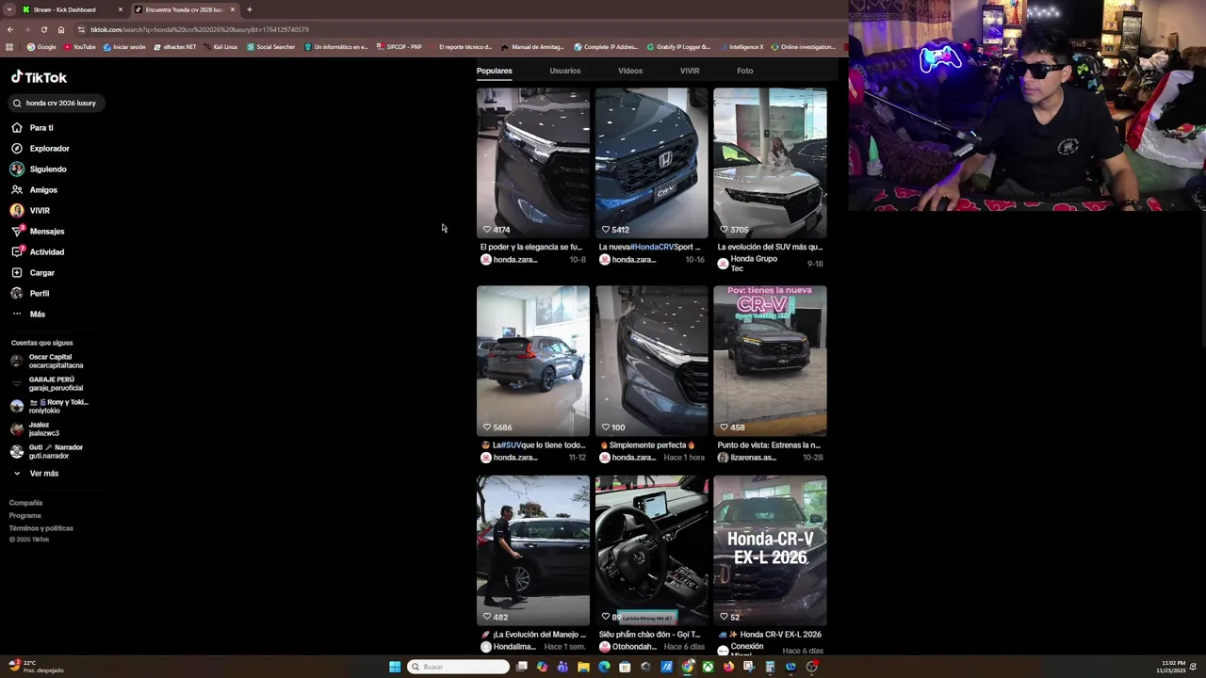Viewport: 1206px width, 678px height.
Task: Open the Cargar upload icon
Action: (17, 272)
